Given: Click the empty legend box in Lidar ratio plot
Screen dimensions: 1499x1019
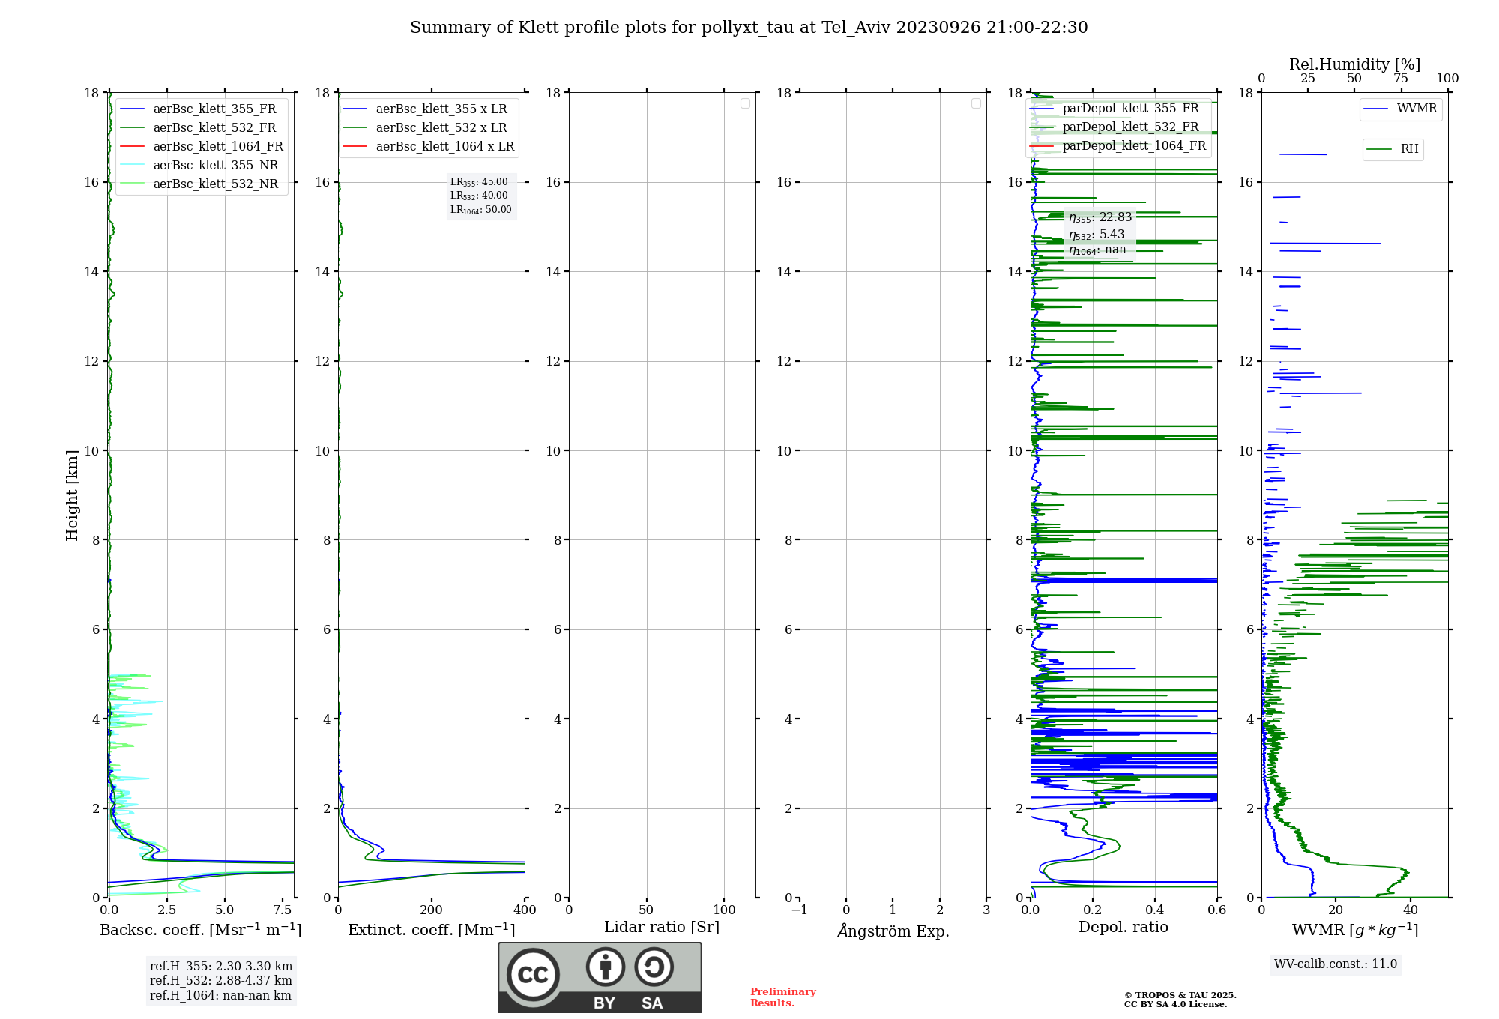Looking at the screenshot, I should [745, 103].
